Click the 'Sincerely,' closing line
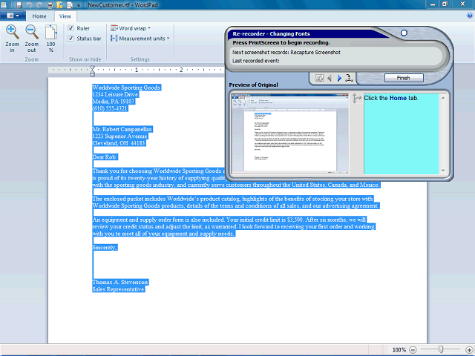Viewport: 475px width, 356px height. click(104, 248)
